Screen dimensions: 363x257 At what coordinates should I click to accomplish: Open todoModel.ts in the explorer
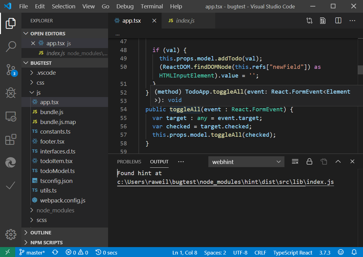pyautogui.click(x=65, y=171)
